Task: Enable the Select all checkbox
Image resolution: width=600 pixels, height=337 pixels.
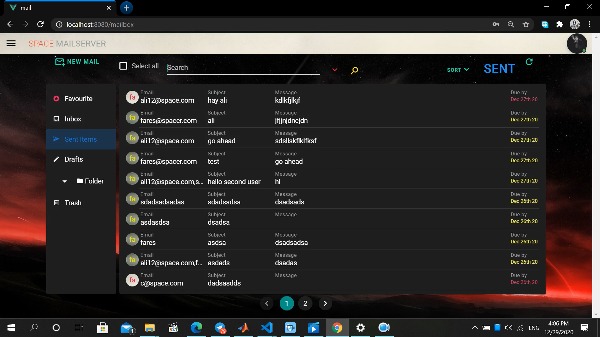Action: [x=123, y=66]
